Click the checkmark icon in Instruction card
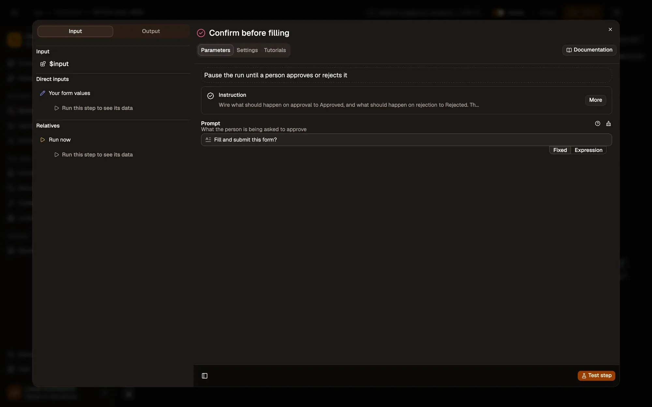Screen dimensions: 652x407 click(x=211, y=96)
